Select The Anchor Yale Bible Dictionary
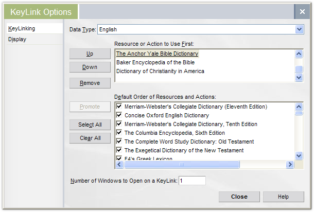The height and width of the screenshot is (212, 314). tap(157, 54)
